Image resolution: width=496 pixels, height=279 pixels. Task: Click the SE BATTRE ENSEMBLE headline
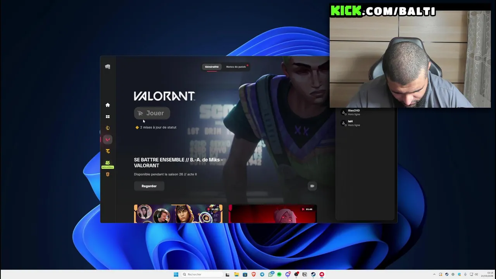[x=178, y=162]
